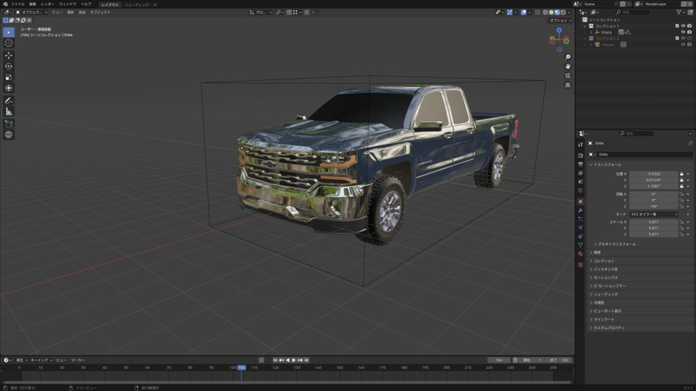
Task: Hide the Empty object with its eye icon
Action: coord(683,32)
